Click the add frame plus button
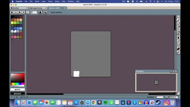This screenshot has width=190, height=107. point(166,97)
